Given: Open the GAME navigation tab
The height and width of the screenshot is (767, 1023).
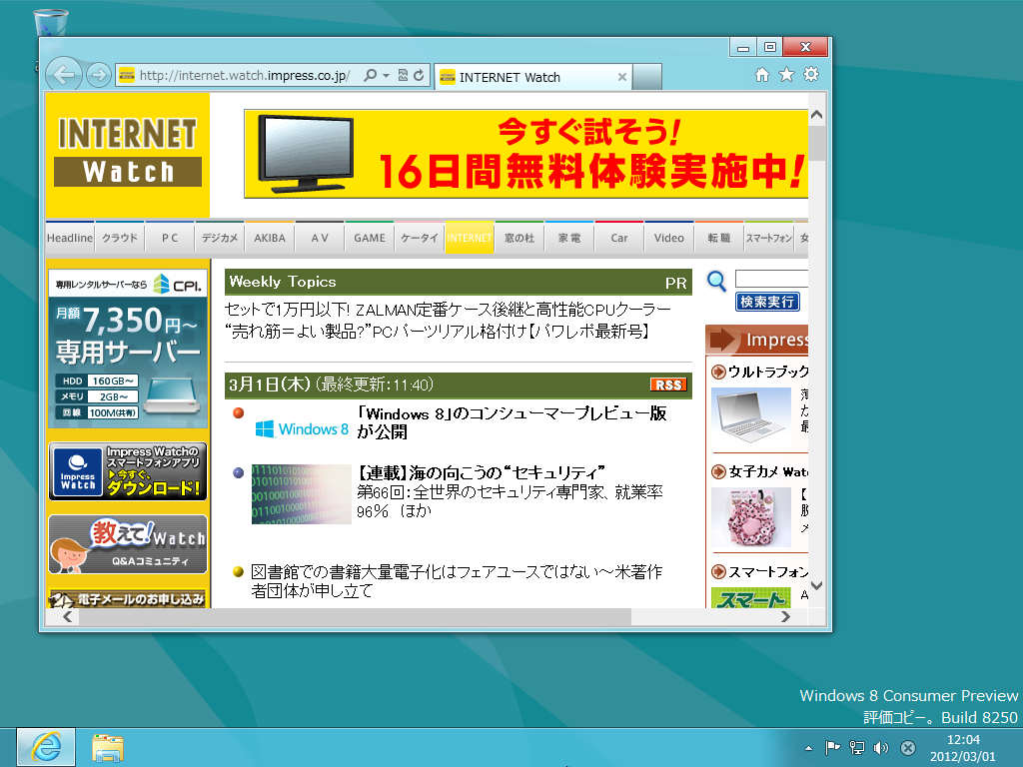Looking at the screenshot, I should (x=370, y=238).
